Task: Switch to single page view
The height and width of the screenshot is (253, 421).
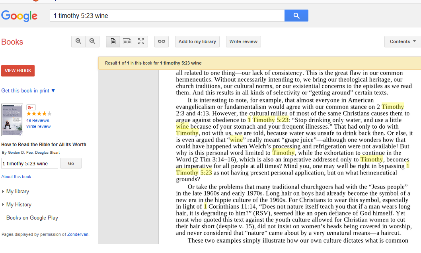Action: 113,41
